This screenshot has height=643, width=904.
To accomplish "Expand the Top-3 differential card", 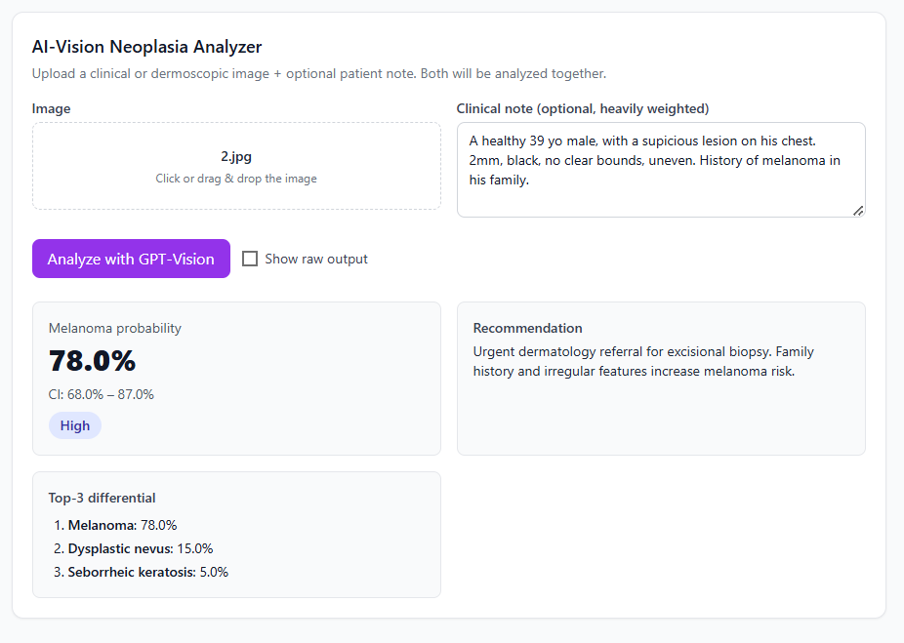I will (x=236, y=534).
